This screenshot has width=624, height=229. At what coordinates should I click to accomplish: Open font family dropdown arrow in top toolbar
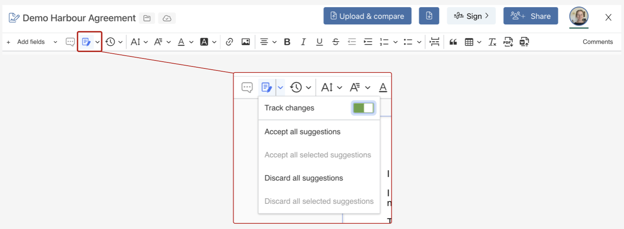pos(168,42)
